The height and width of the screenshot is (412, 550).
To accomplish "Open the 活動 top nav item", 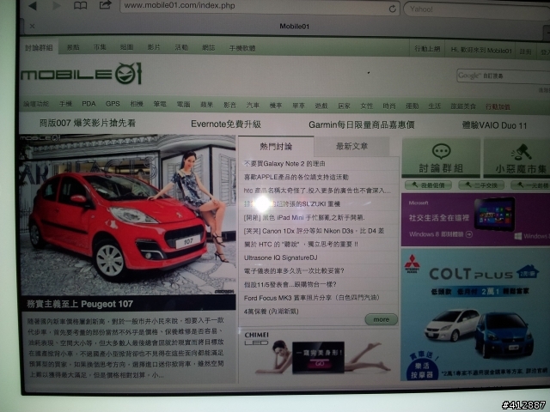I will [181, 47].
